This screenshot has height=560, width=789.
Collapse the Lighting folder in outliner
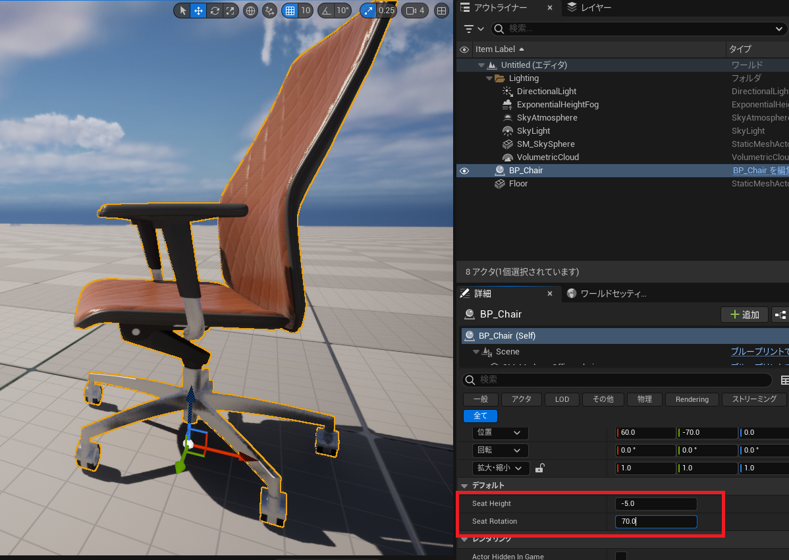(489, 78)
